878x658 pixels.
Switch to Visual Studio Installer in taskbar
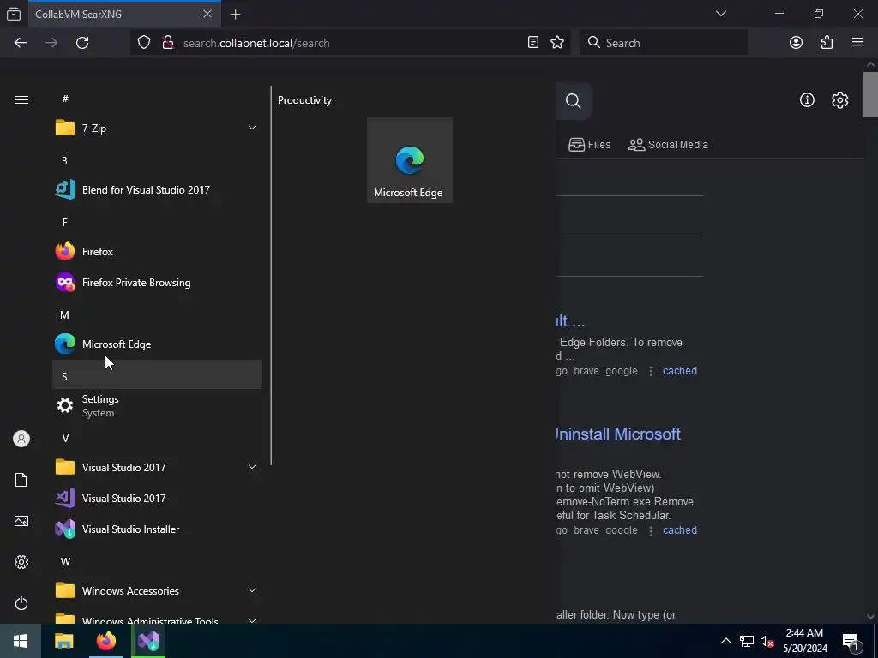click(x=148, y=641)
